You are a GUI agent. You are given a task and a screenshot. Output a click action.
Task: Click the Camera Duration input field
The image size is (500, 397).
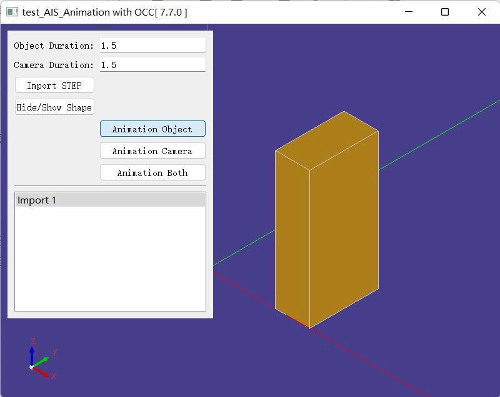[152, 65]
